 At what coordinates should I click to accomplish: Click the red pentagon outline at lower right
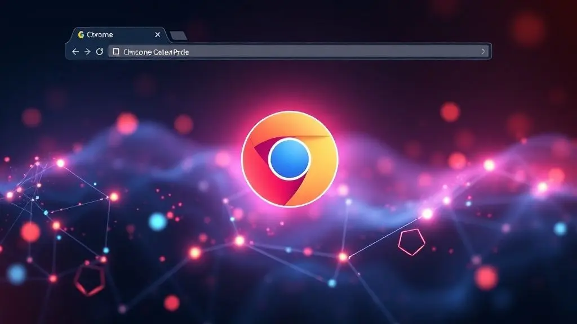pos(411,242)
